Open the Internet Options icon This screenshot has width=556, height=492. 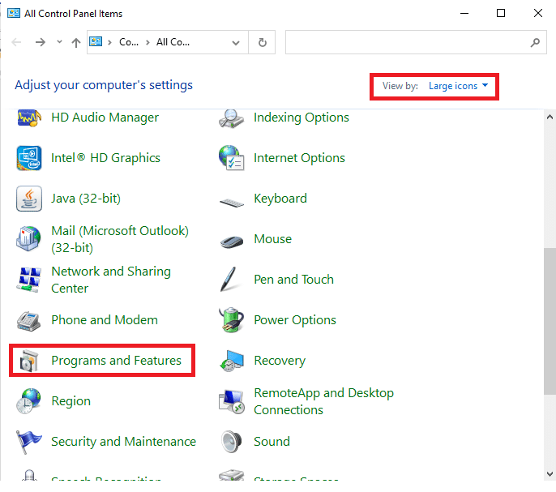click(x=232, y=158)
